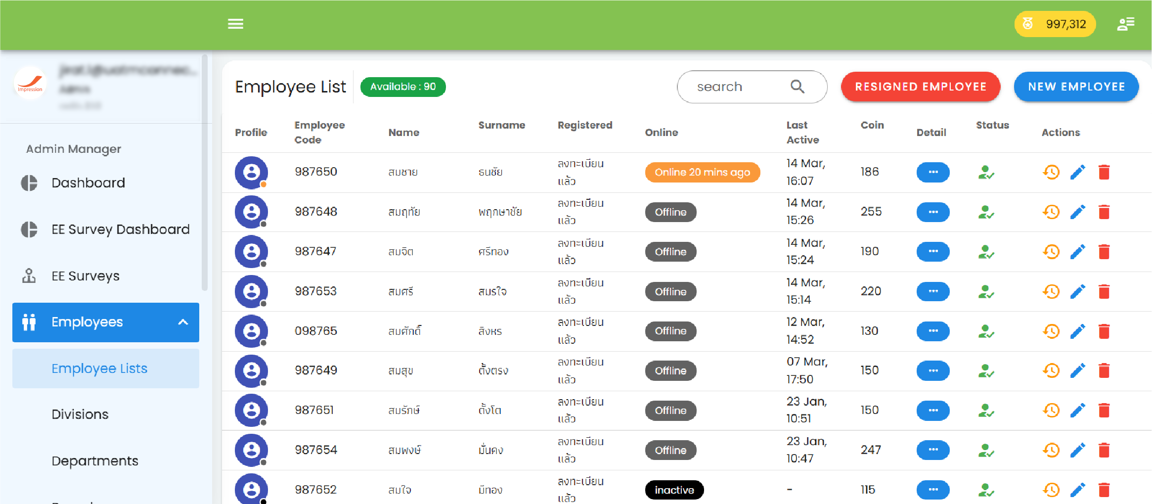This screenshot has height=504, width=1152.
Task: Edit employee 987648 with pencil icon
Action: coord(1078,212)
